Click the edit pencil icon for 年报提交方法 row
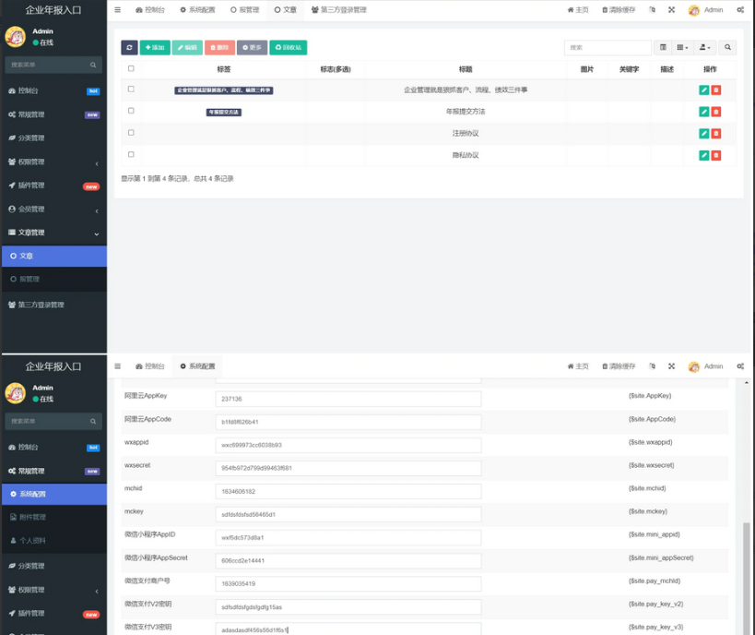Screen dimensions: 755x635 704,112
